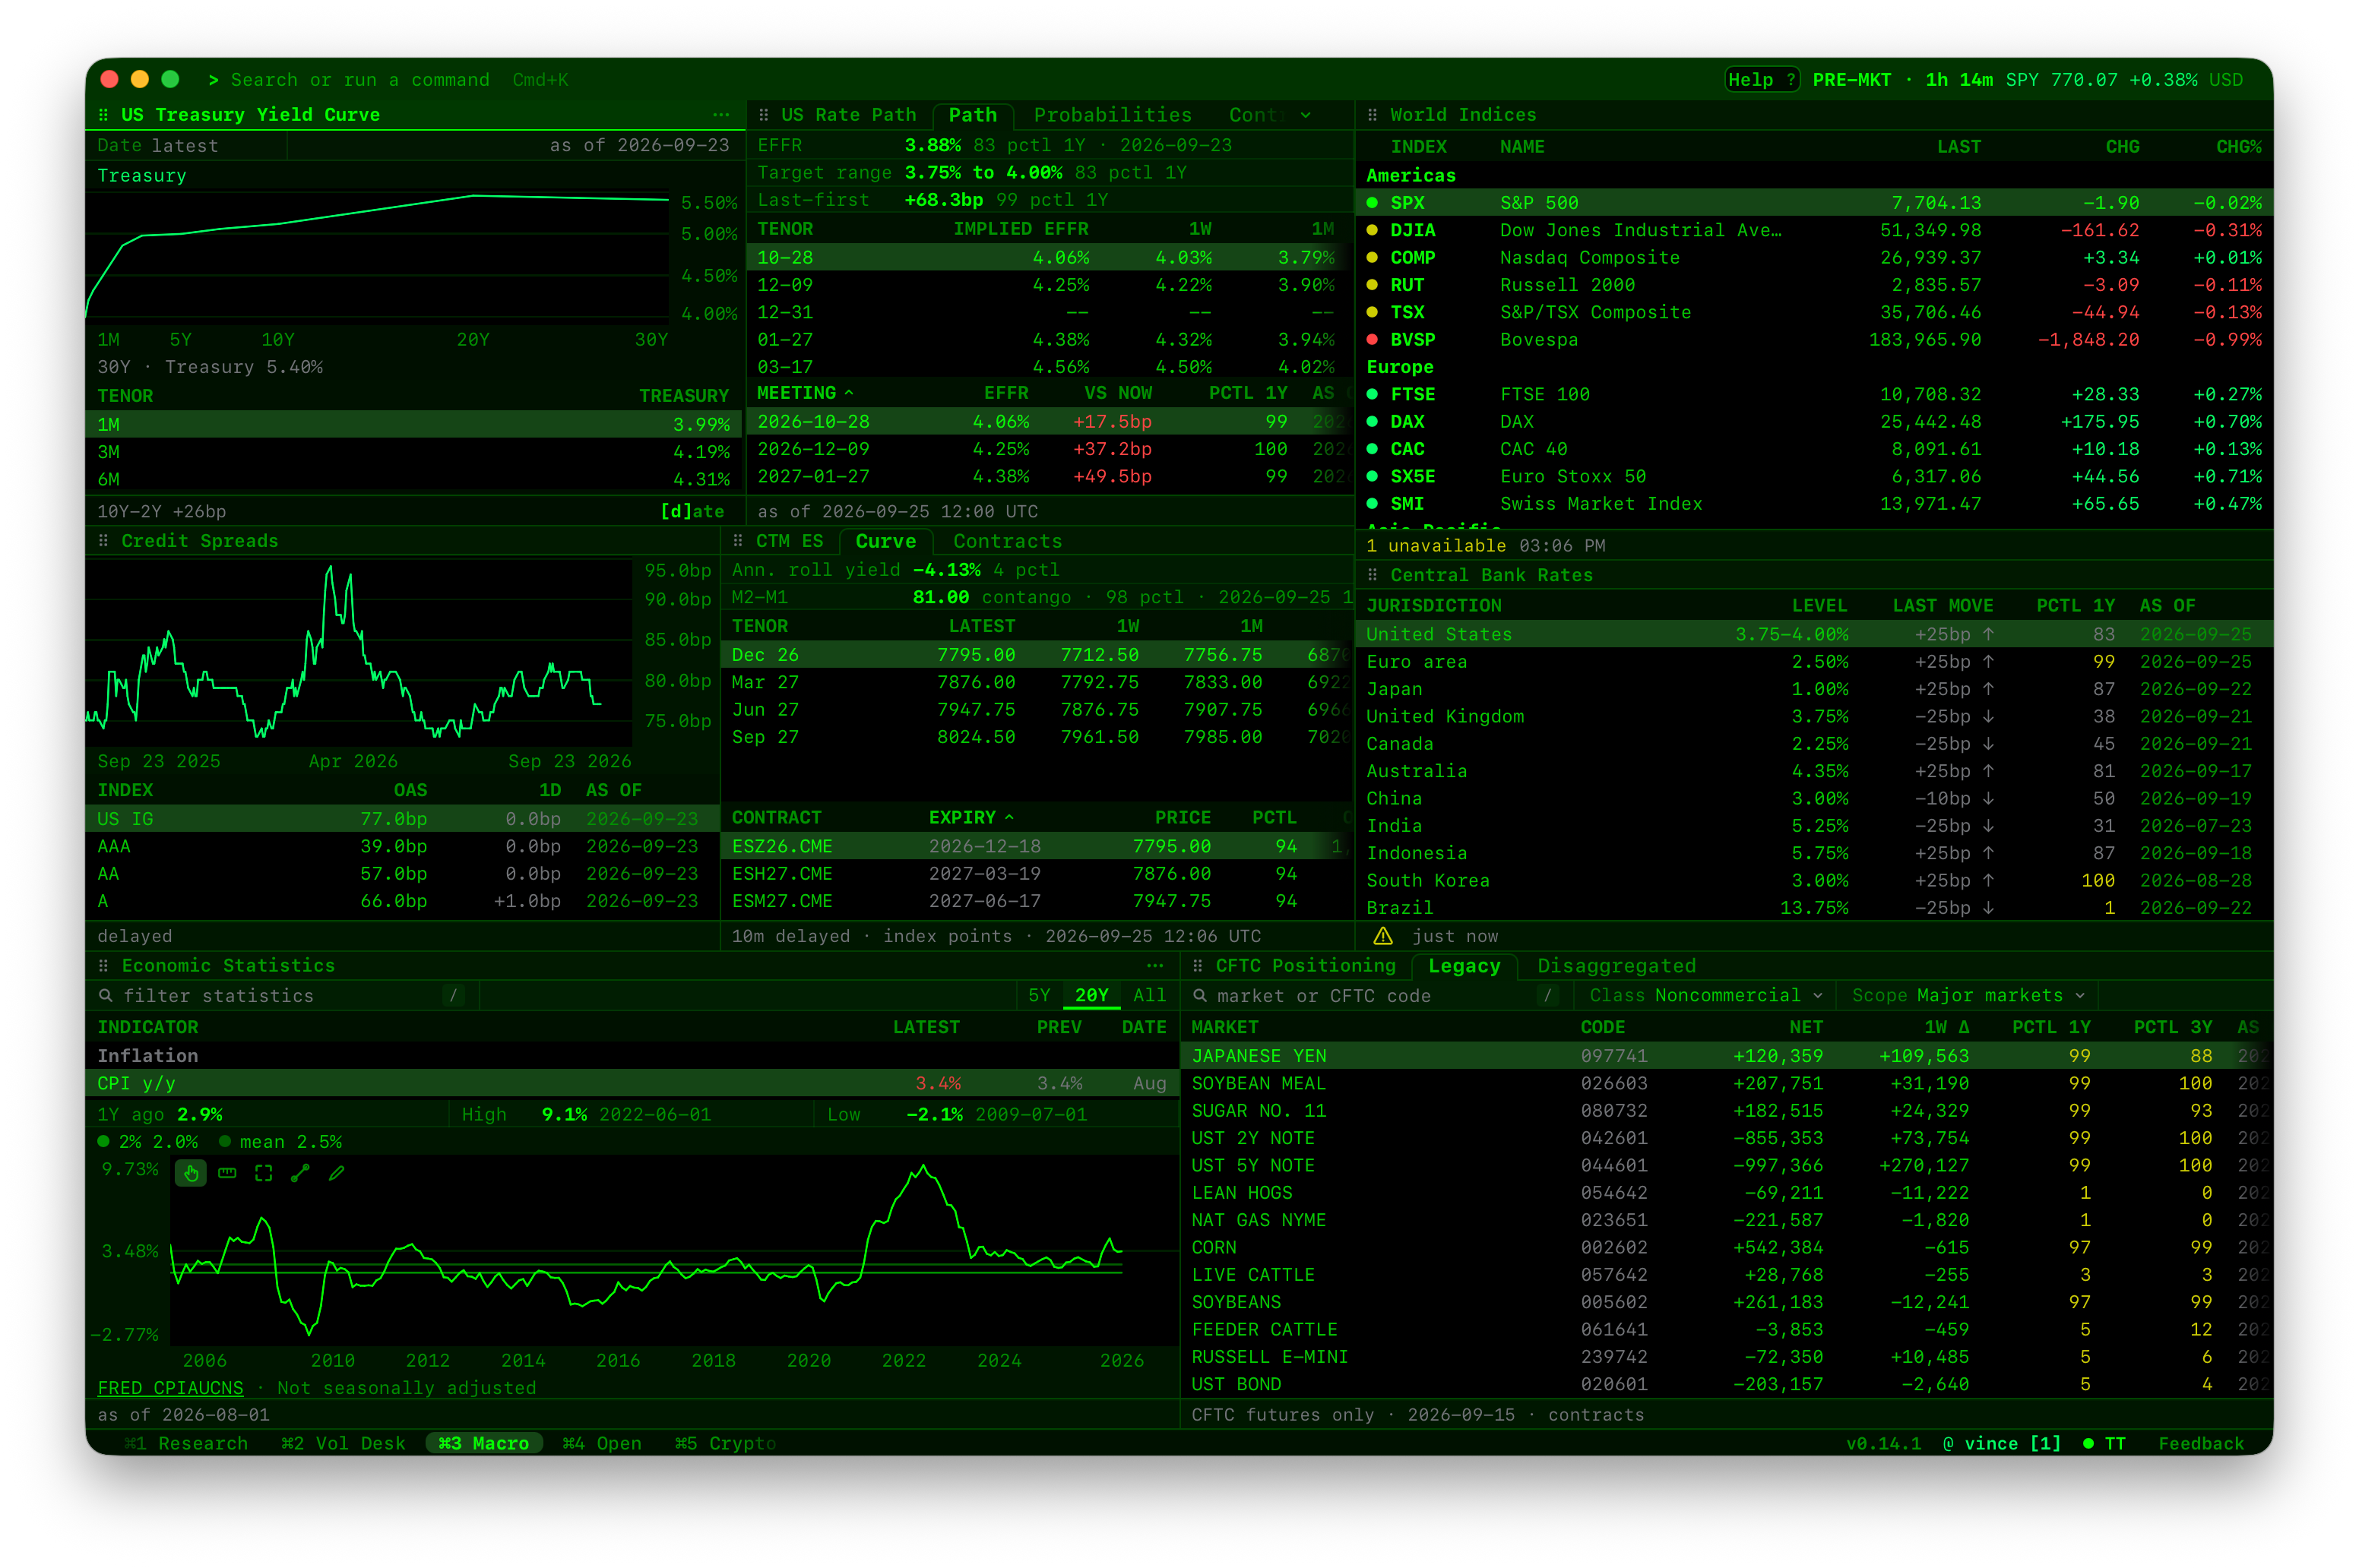The height and width of the screenshot is (1568, 2359).
Task: Expand the US Rate Path tabs overflow chevron
Action: (x=1306, y=115)
